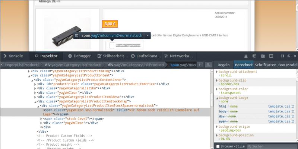
Task: Click the breadcrumb scroll-left arrow
Action: [x=2, y=65]
